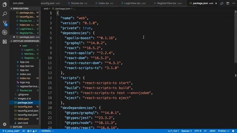Switch to the Routes.tsx tab
This screenshot has height=133, width=237.
tap(77, 3)
